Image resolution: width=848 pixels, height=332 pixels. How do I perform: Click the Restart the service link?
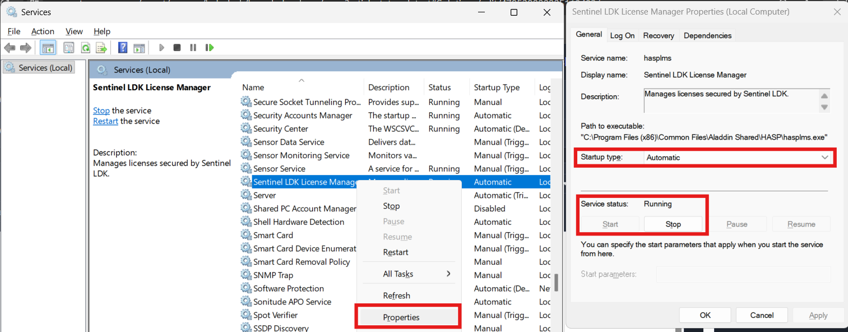(105, 121)
